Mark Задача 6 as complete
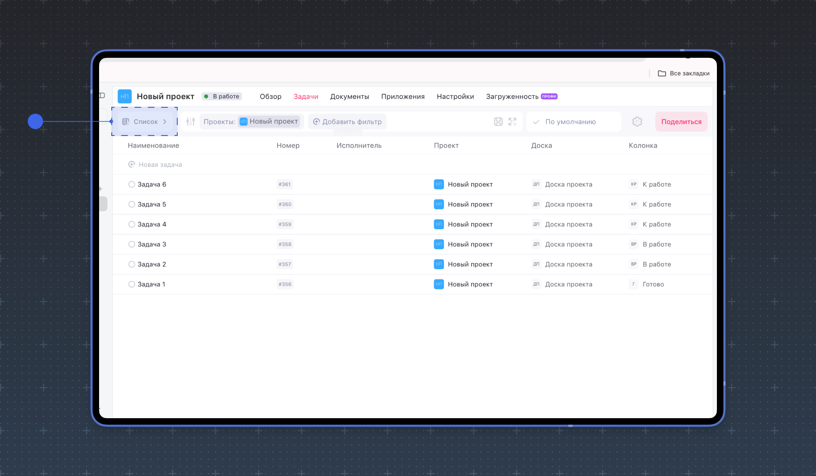This screenshot has height=476, width=816. point(132,185)
